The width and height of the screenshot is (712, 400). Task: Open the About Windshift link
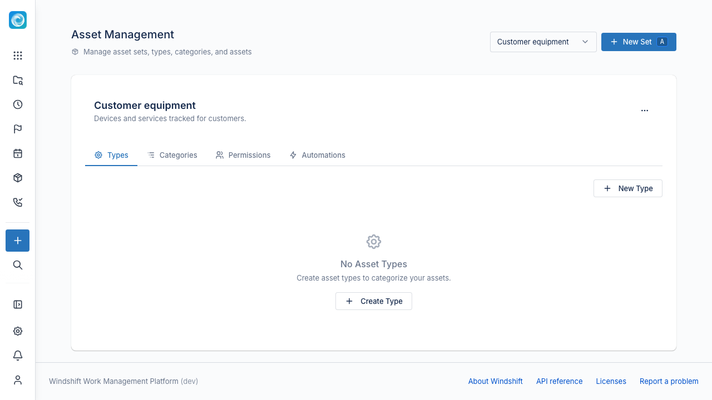[496, 381]
